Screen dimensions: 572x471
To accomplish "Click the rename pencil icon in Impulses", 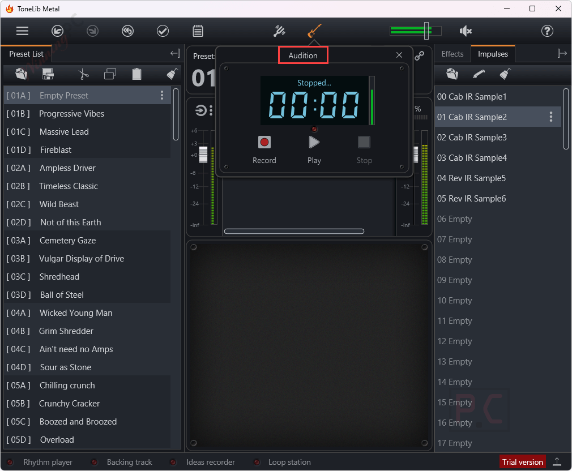I will pyautogui.click(x=479, y=74).
